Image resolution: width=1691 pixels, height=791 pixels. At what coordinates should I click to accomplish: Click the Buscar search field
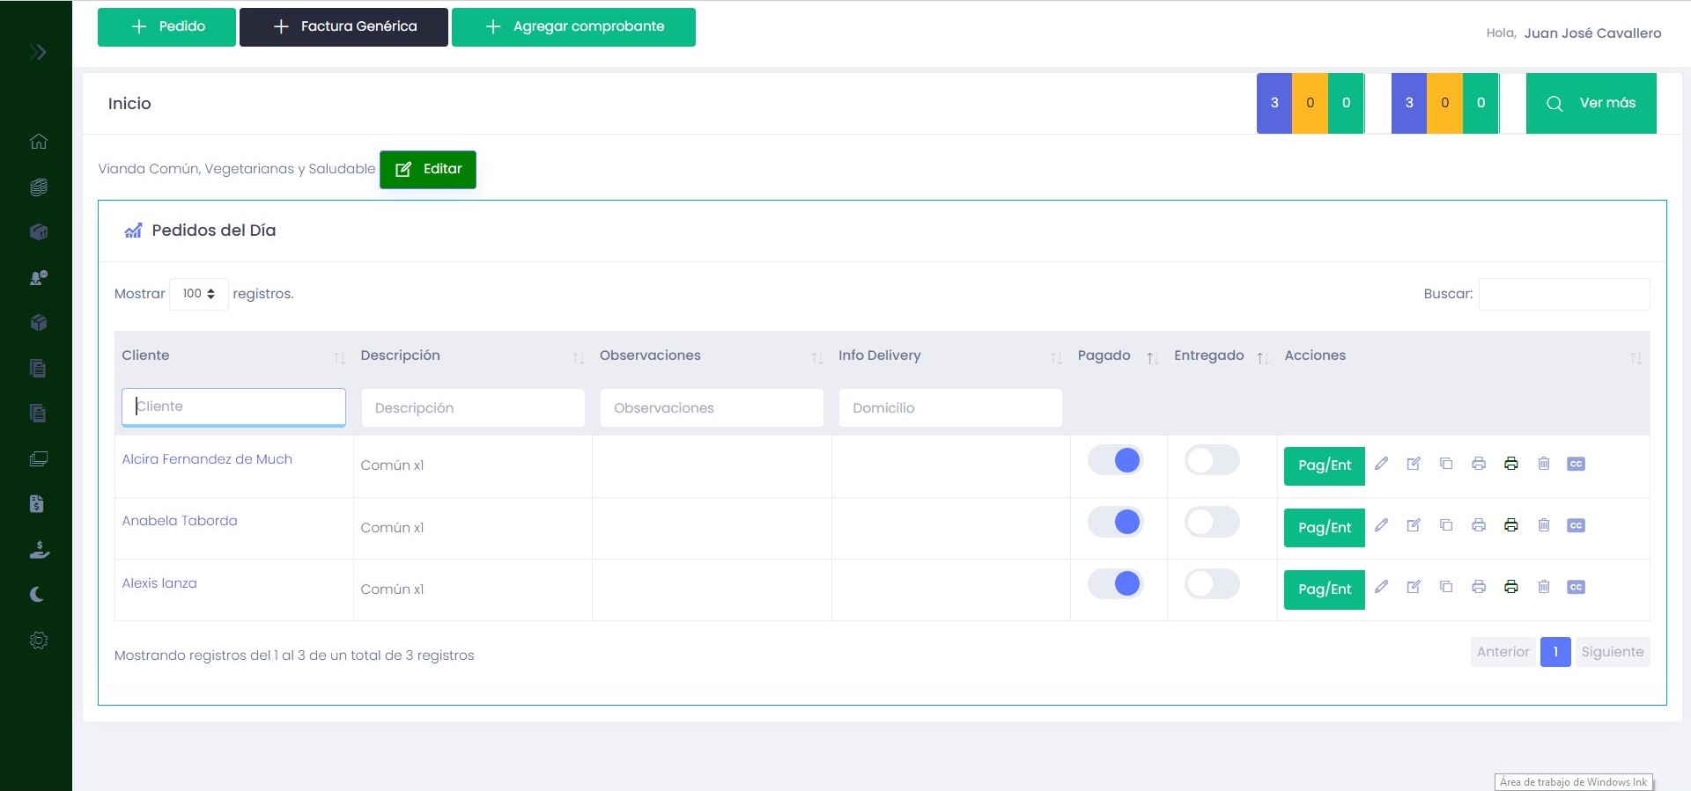[1564, 294]
